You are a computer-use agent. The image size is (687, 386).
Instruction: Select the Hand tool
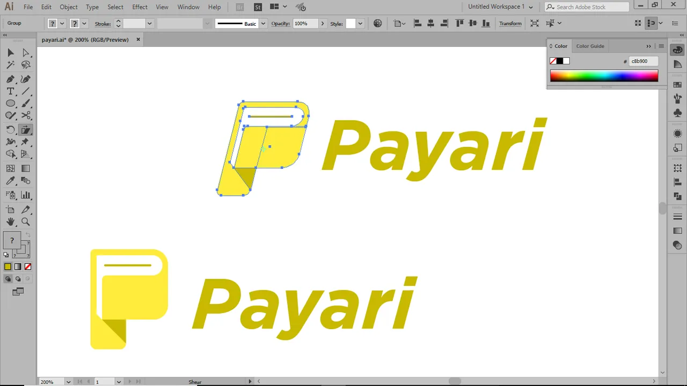10,222
